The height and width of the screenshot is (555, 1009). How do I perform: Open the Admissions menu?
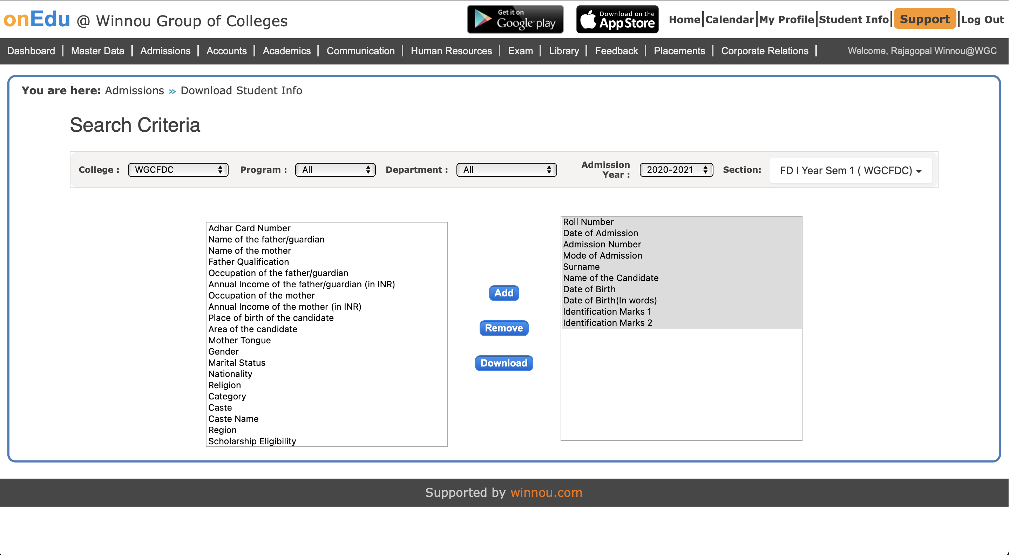165,51
